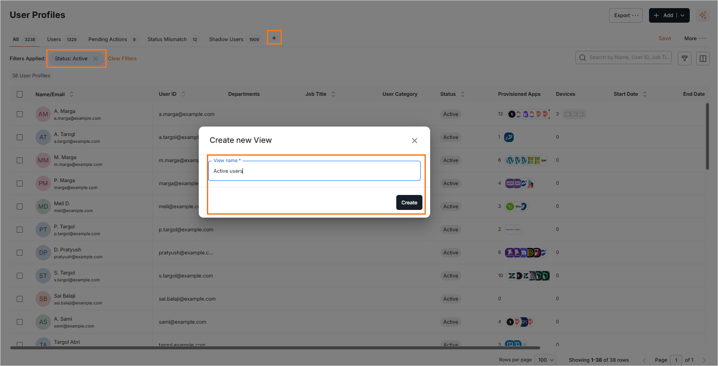Screen dimensions: 718x366
Task: Remove the Status: Active filter chip
Action: pos(96,59)
